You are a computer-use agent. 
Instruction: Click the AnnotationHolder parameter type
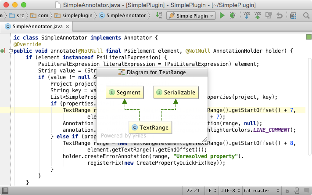(x=237, y=51)
